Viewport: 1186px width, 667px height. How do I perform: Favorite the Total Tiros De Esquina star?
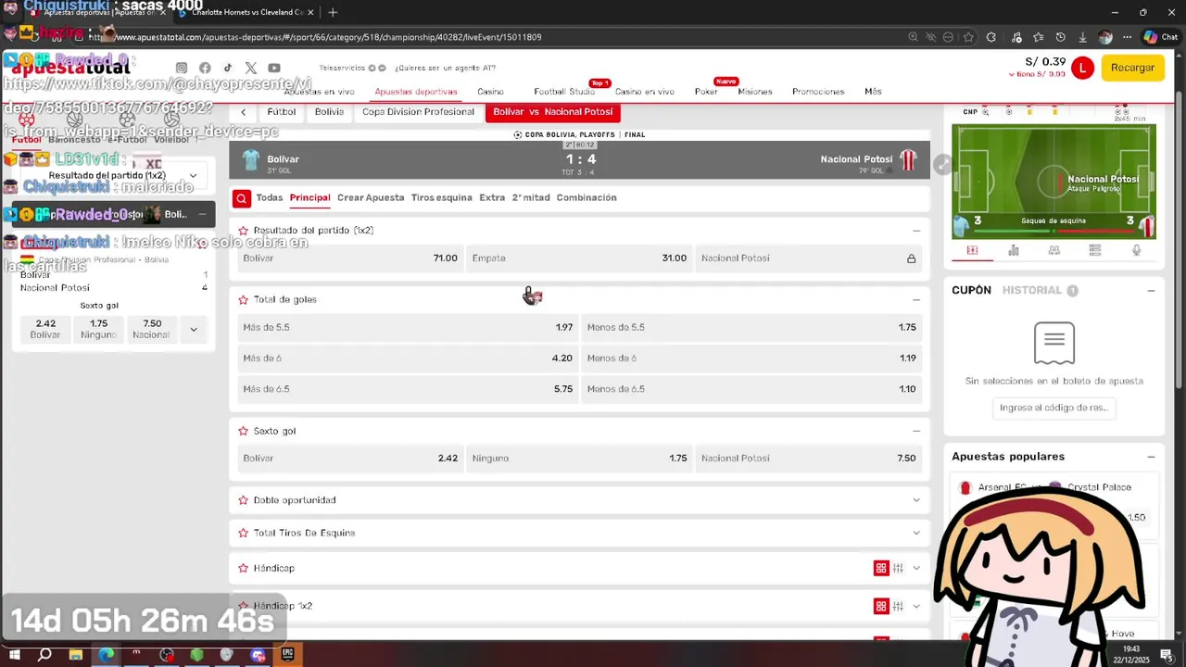[x=244, y=534]
